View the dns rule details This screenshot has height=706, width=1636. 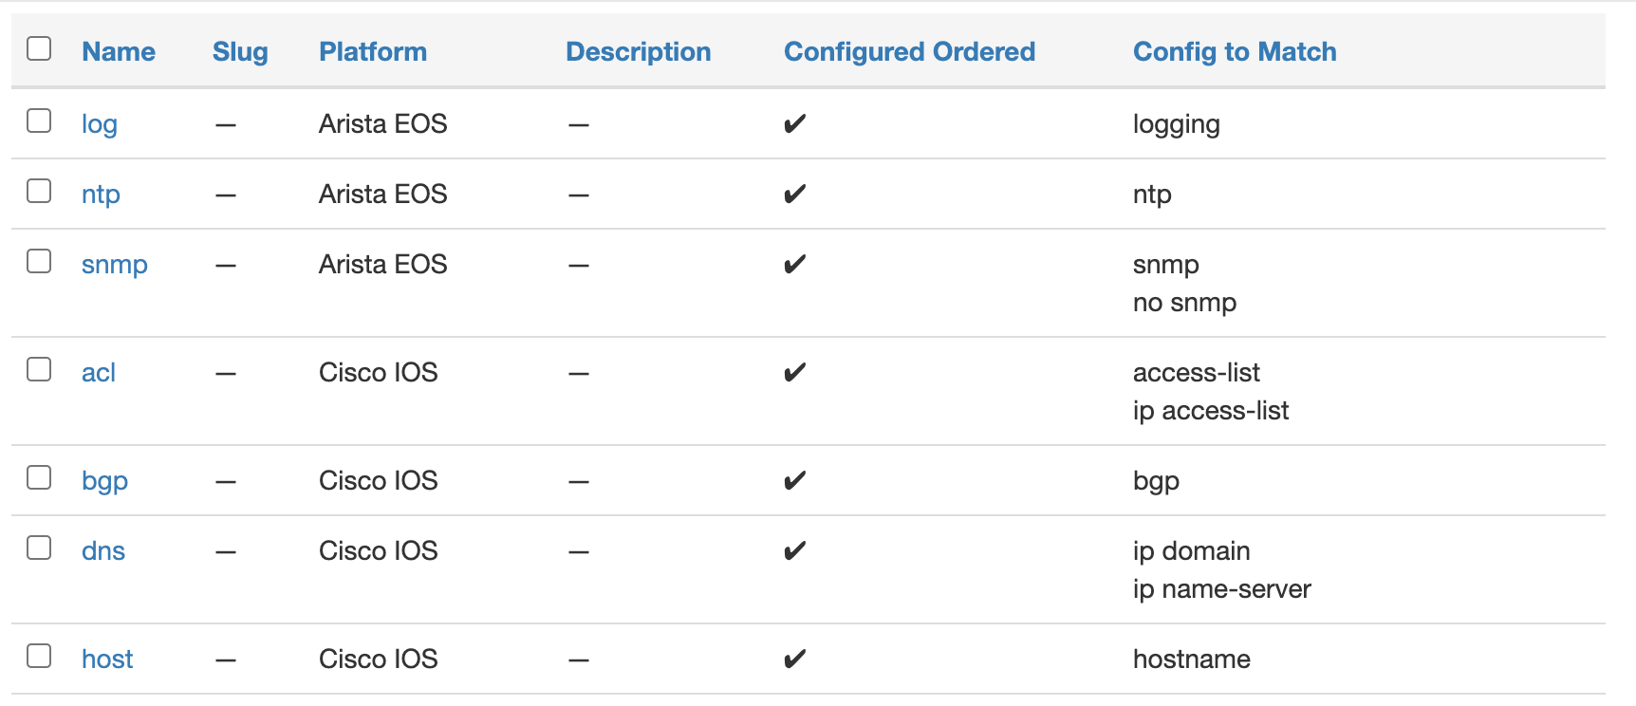(x=102, y=550)
